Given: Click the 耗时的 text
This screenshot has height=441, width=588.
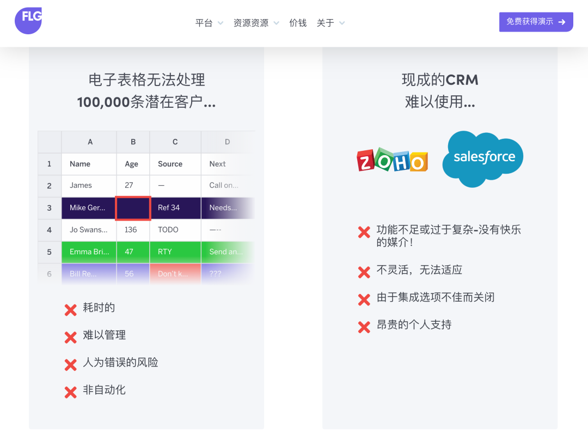Looking at the screenshot, I should click(x=99, y=308).
